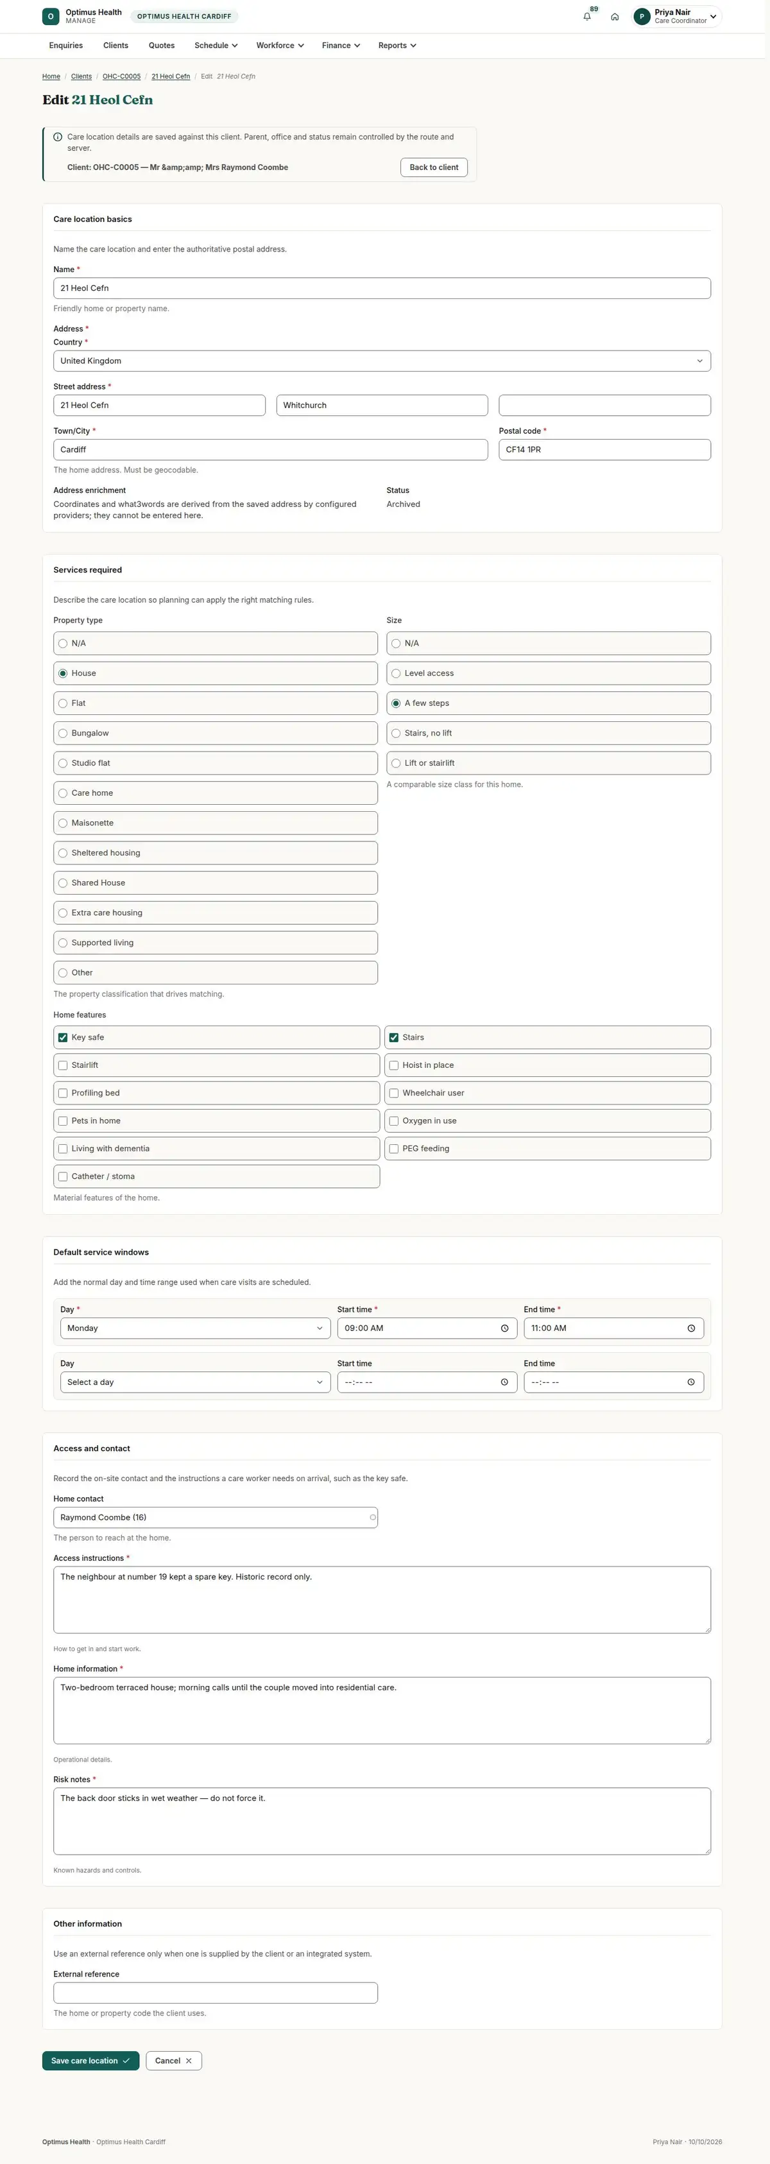This screenshot has width=770, height=2164.
Task: Open the Monday day dropdown
Action: pyautogui.click(x=195, y=1328)
